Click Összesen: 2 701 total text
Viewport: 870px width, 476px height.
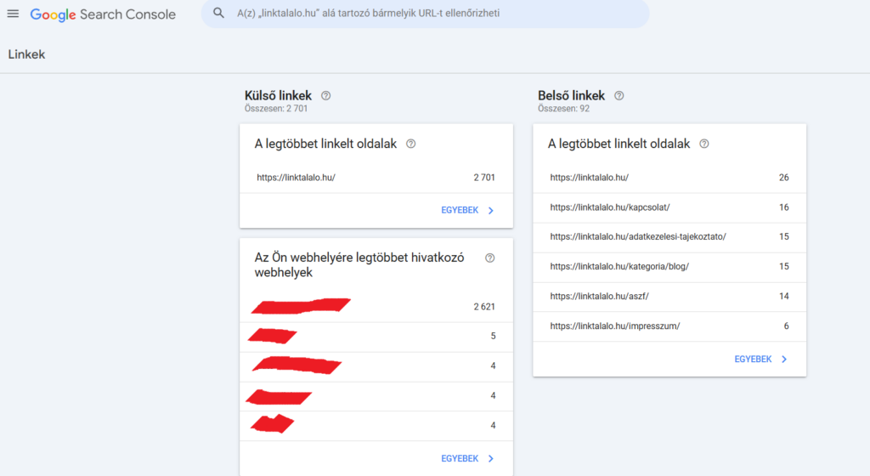pyautogui.click(x=276, y=109)
